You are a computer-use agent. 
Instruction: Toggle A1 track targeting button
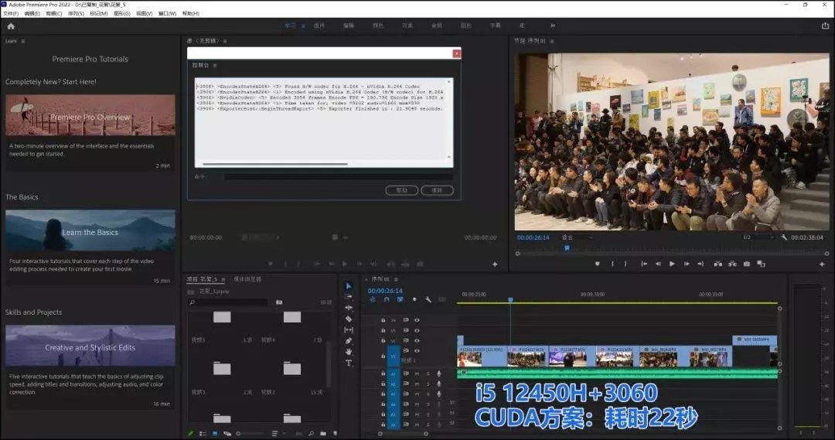[394, 374]
